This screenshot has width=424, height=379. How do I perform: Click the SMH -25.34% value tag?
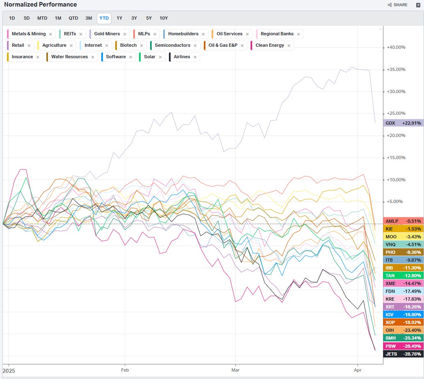[403, 338]
